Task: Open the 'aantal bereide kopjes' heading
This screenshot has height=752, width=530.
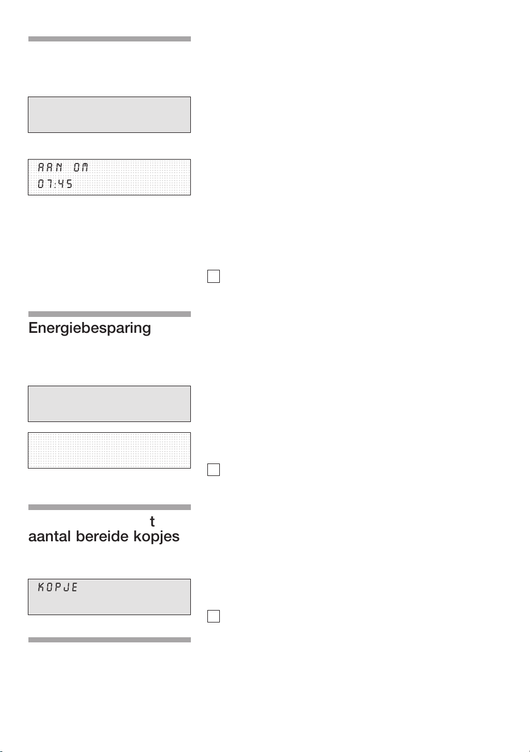Action: pyautogui.click(x=104, y=536)
